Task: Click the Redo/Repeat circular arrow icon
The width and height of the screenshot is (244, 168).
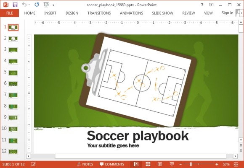Action: pos(37,5)
